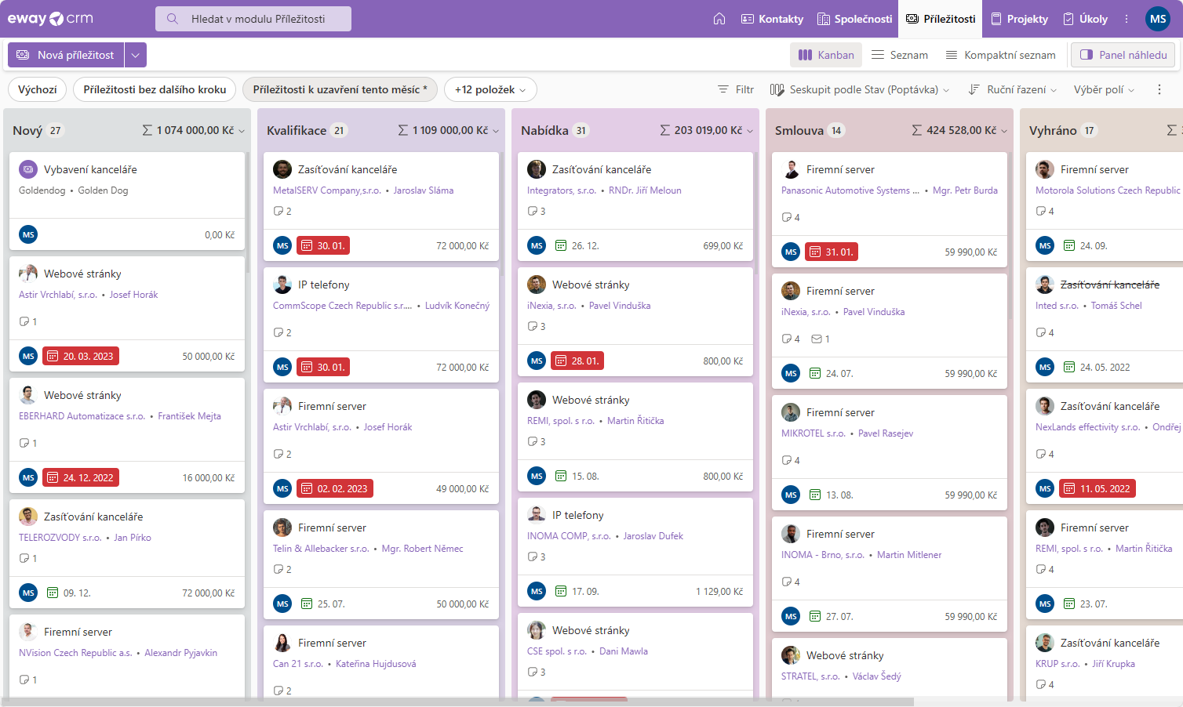Viewport: 1183px width, 707px height.
Task: Open the struck-through Zasíťování kanceláře Inted card title
Action: [1109, 285]
